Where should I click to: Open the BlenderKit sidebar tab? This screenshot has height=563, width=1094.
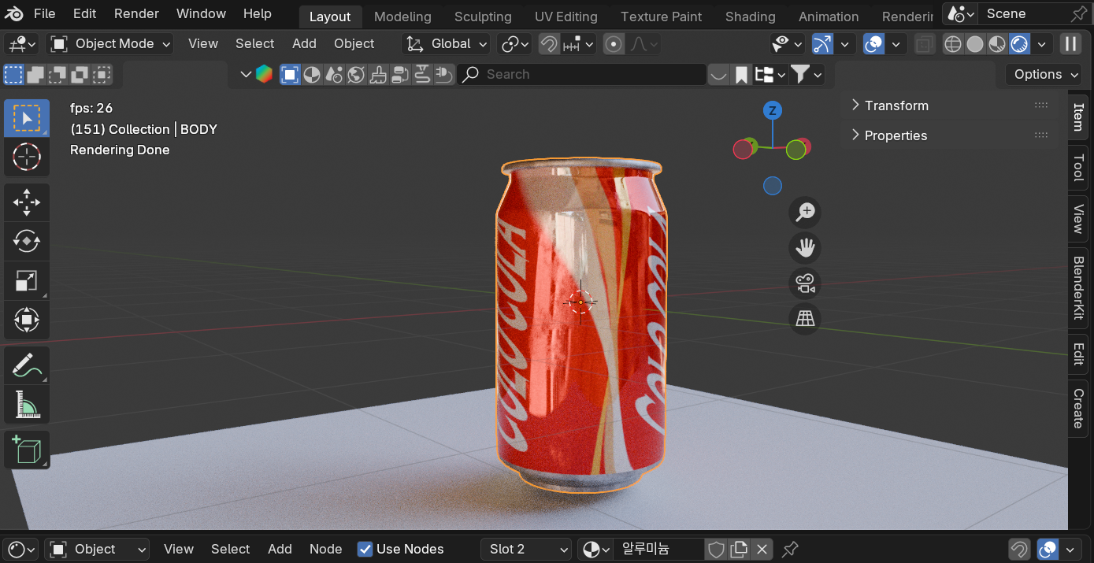coord(1079,287)
